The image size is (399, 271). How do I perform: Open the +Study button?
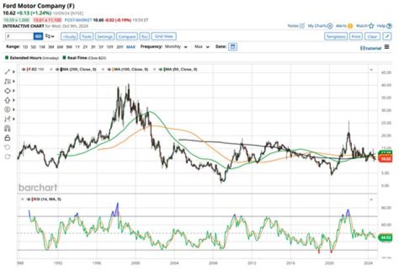[x=69, y=37]
